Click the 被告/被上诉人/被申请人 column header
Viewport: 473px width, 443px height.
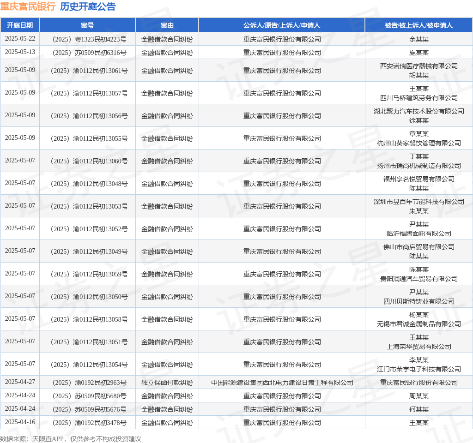(x=418, y=25)
